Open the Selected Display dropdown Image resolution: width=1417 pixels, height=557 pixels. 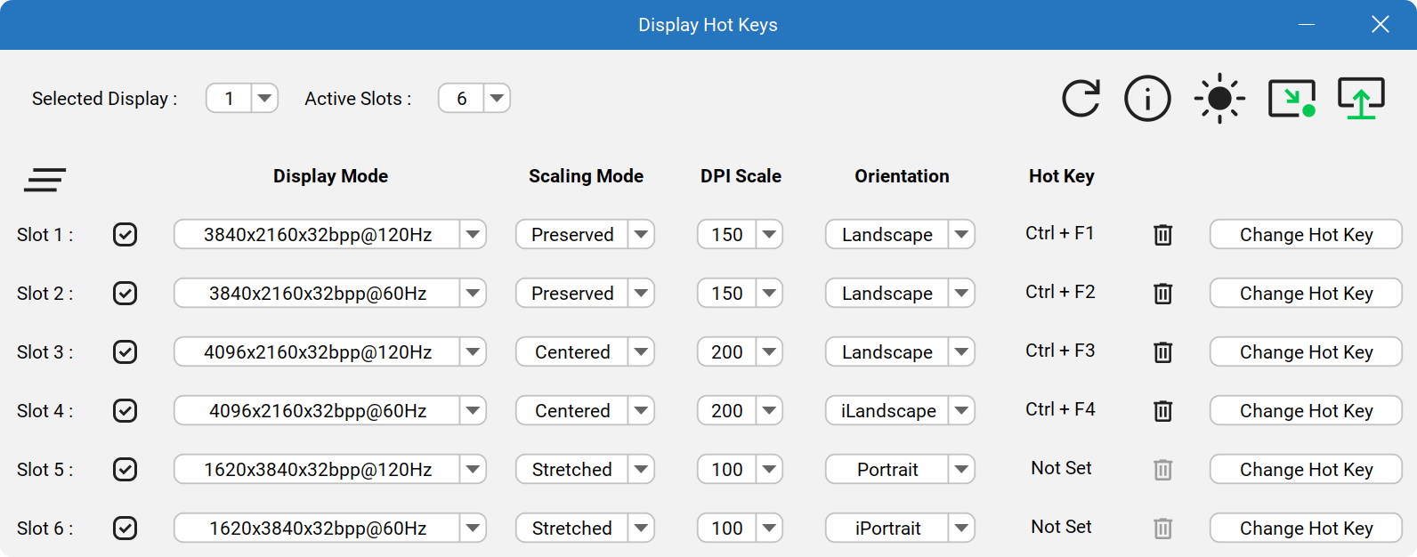click(x=242, y=98)
